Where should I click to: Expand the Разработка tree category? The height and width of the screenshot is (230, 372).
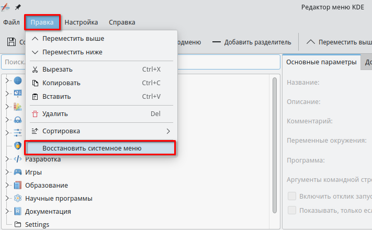(7, 159)
